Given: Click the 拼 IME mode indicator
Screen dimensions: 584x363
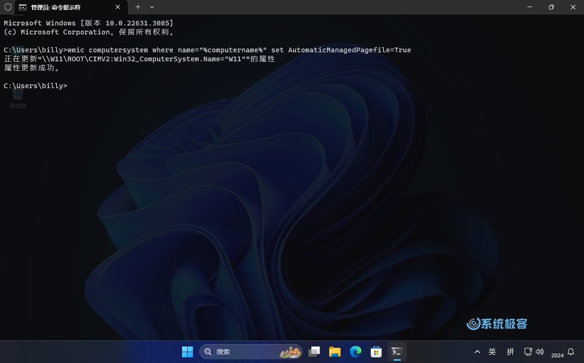Looking at the screenshot, I should coord(510,352).
